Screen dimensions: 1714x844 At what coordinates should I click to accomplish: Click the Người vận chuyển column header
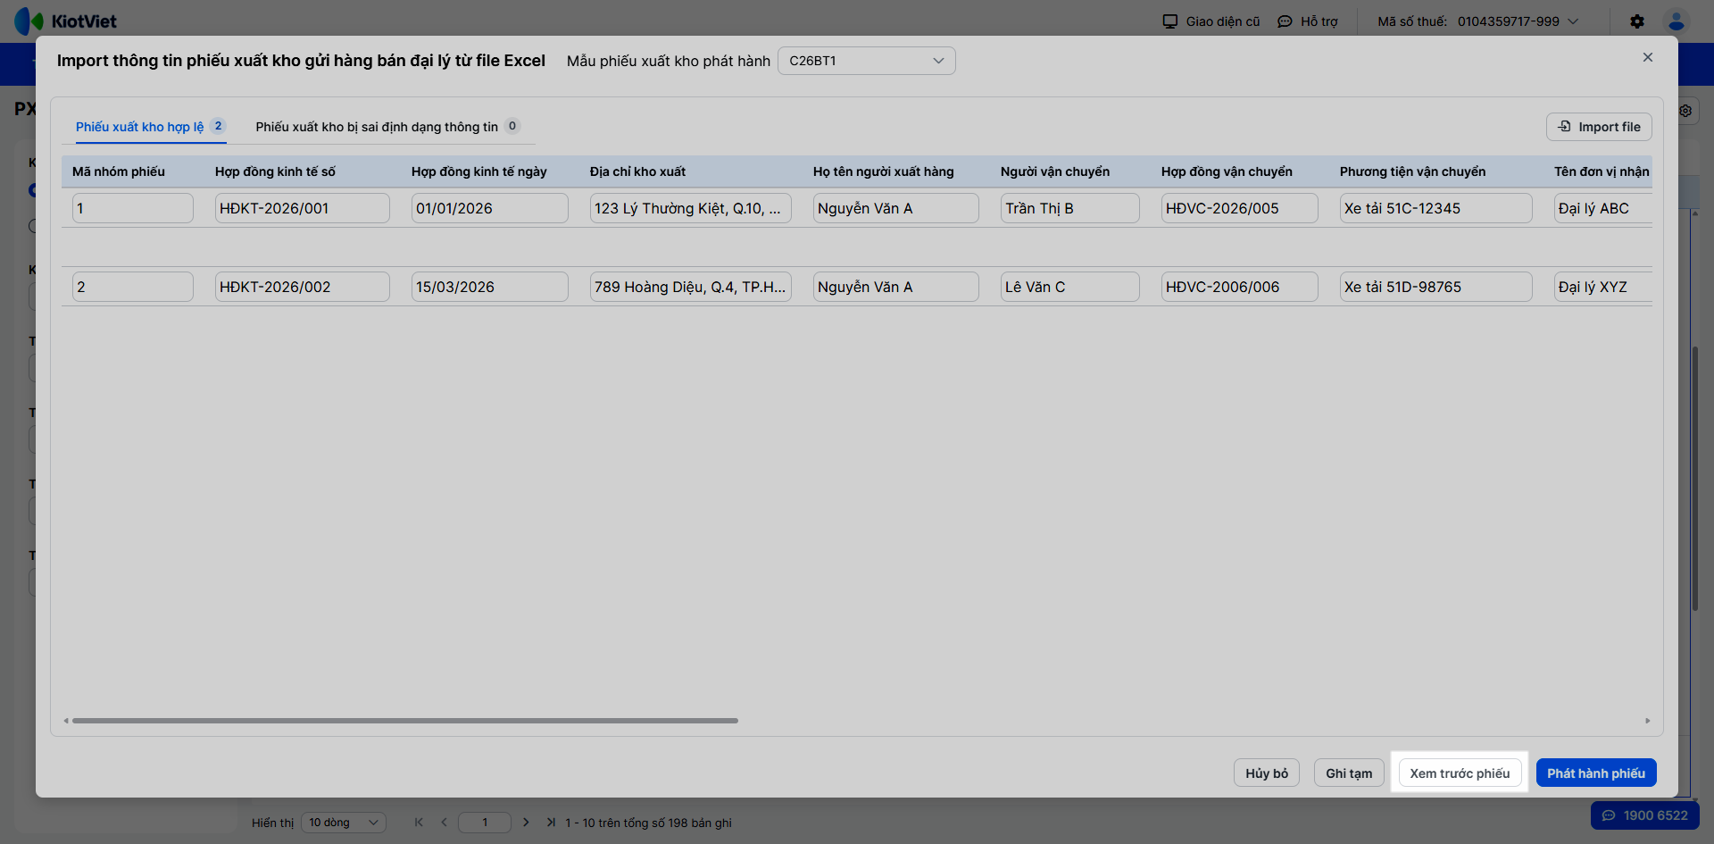[x=1055, y=171]
